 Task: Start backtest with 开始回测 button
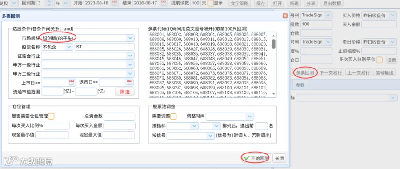click(x=256, y=158)
